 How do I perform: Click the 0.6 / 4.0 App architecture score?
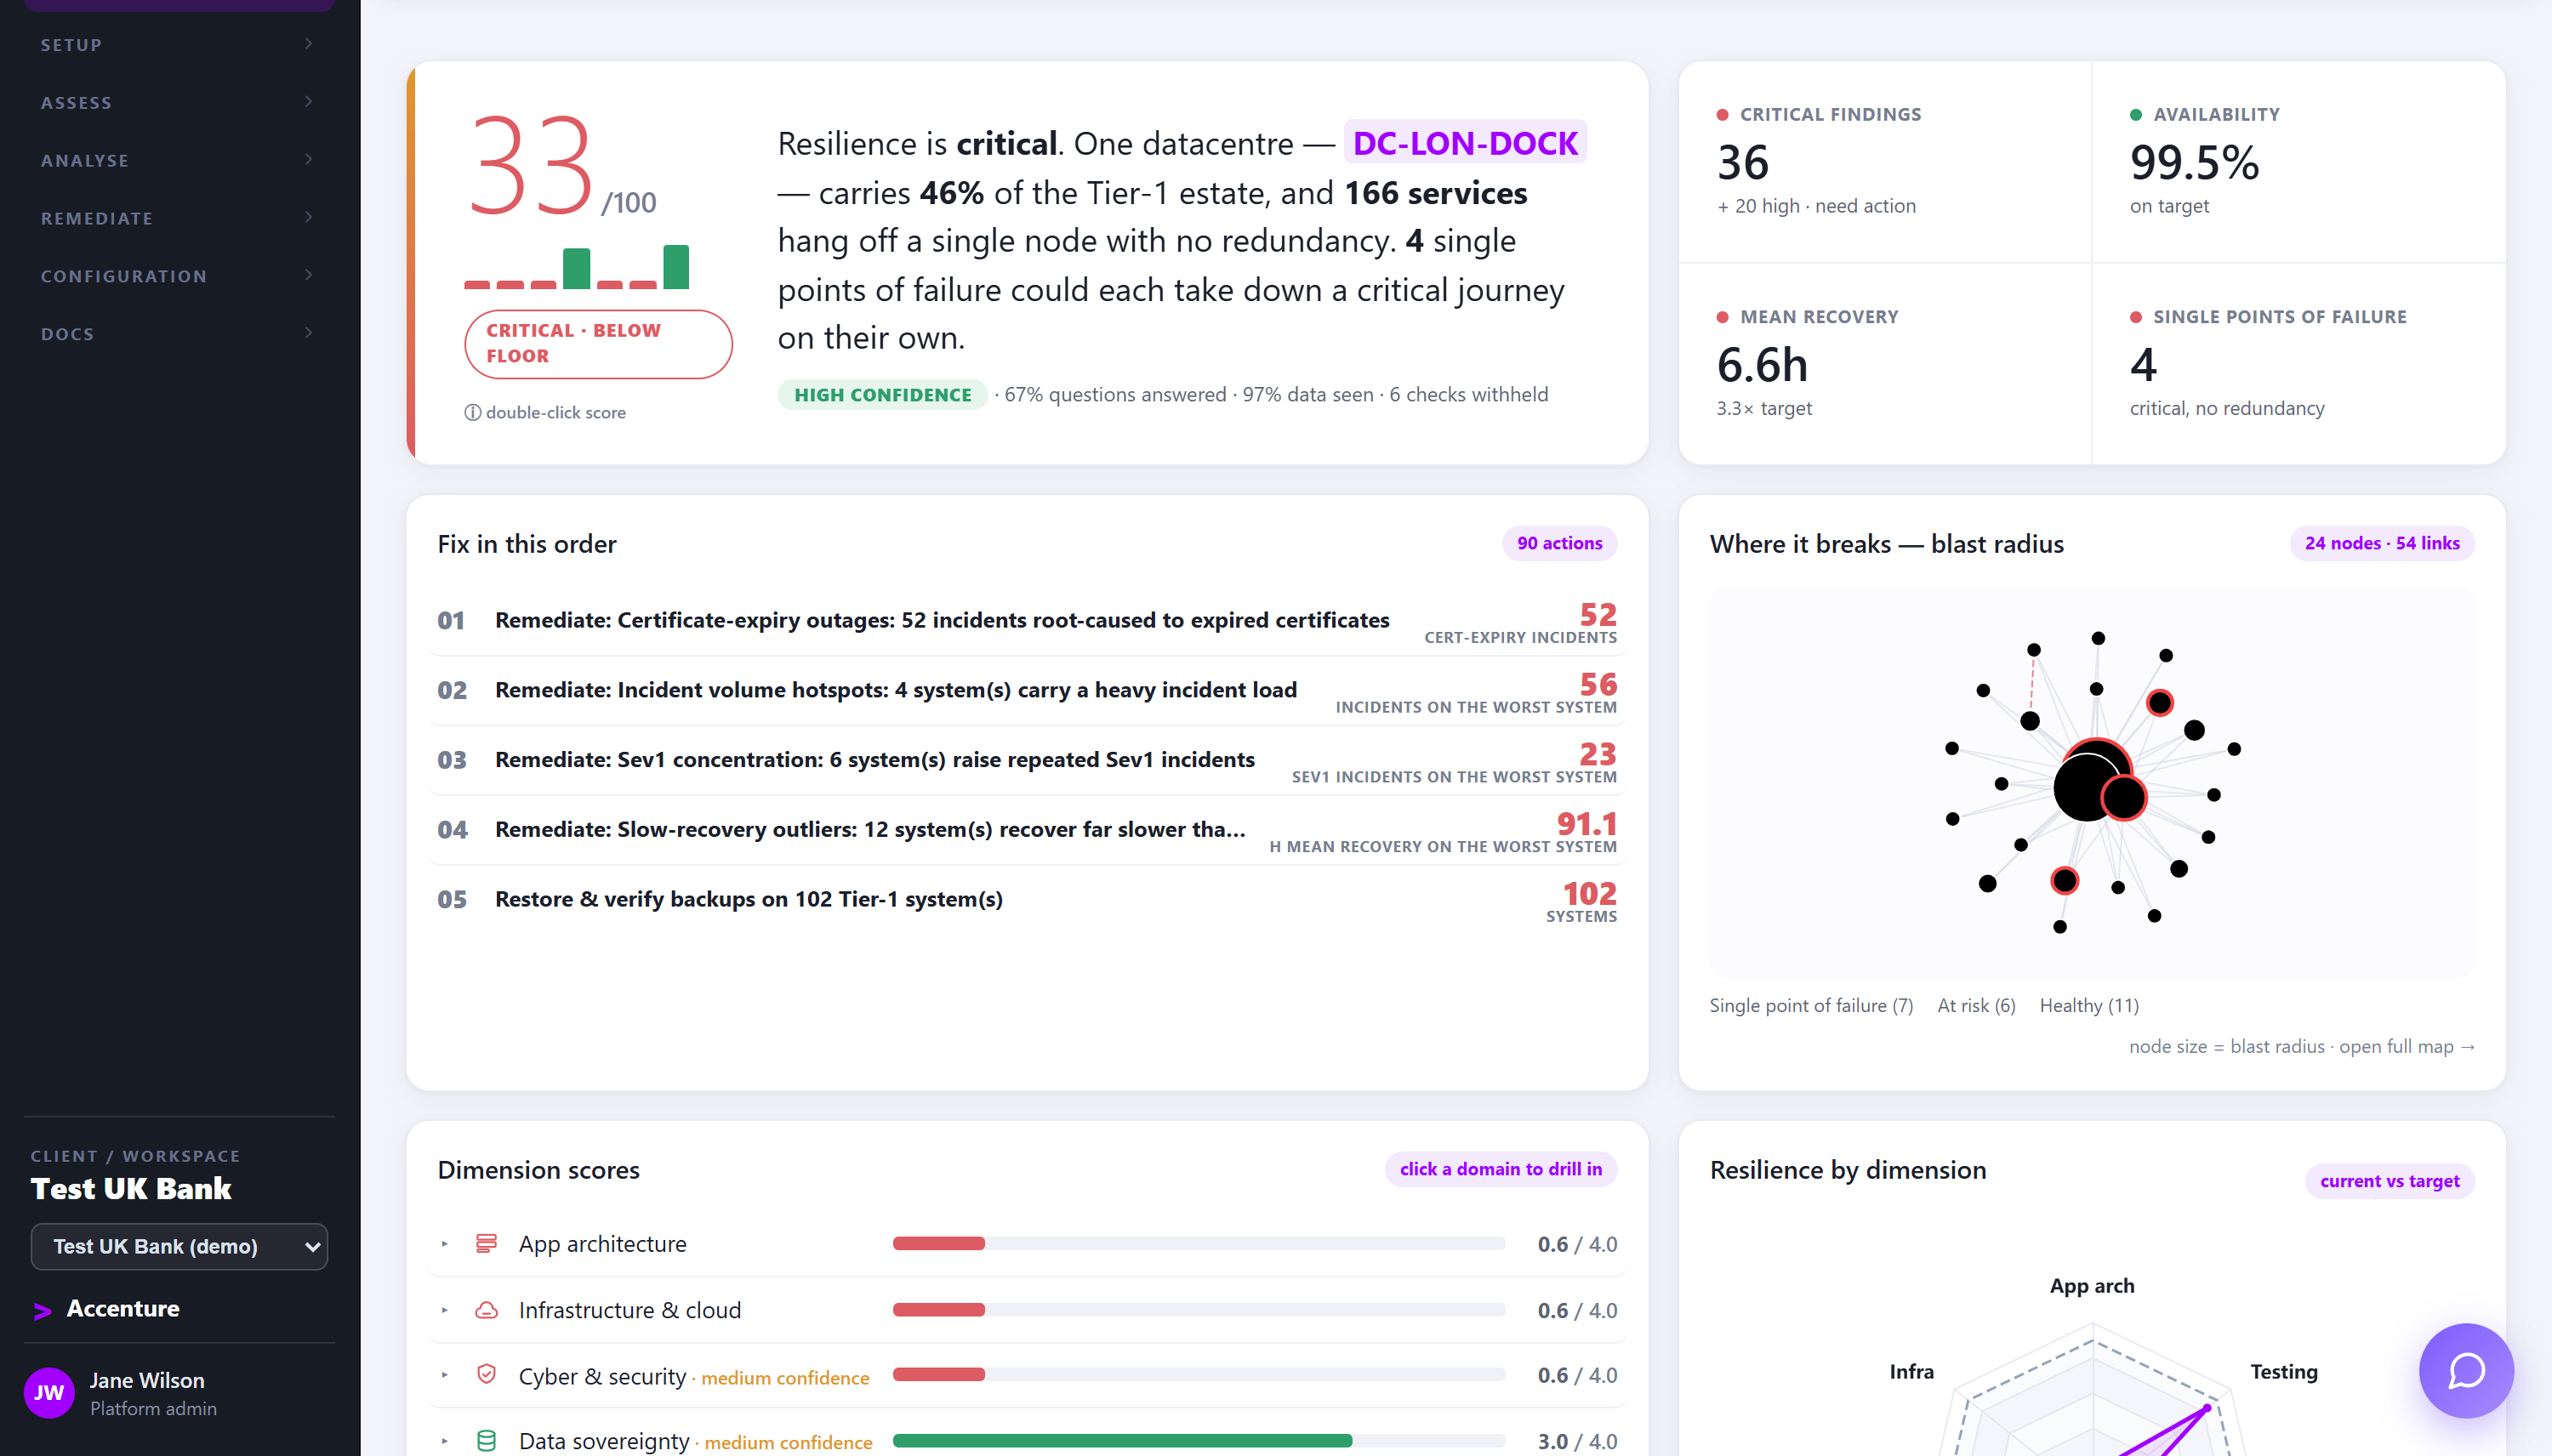[1577, 1244]
